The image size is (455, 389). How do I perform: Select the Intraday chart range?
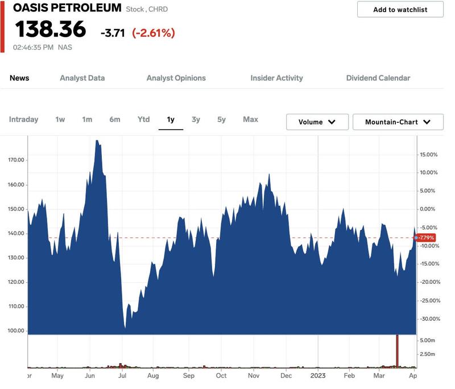[x=23, y=119]
